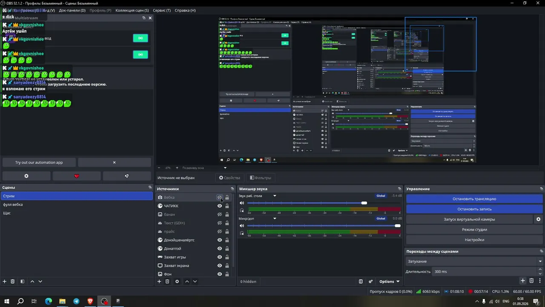The height and width of the screenshot is (307, 545).
Task: Open the mixer Options dropdown
Action: 390,281
